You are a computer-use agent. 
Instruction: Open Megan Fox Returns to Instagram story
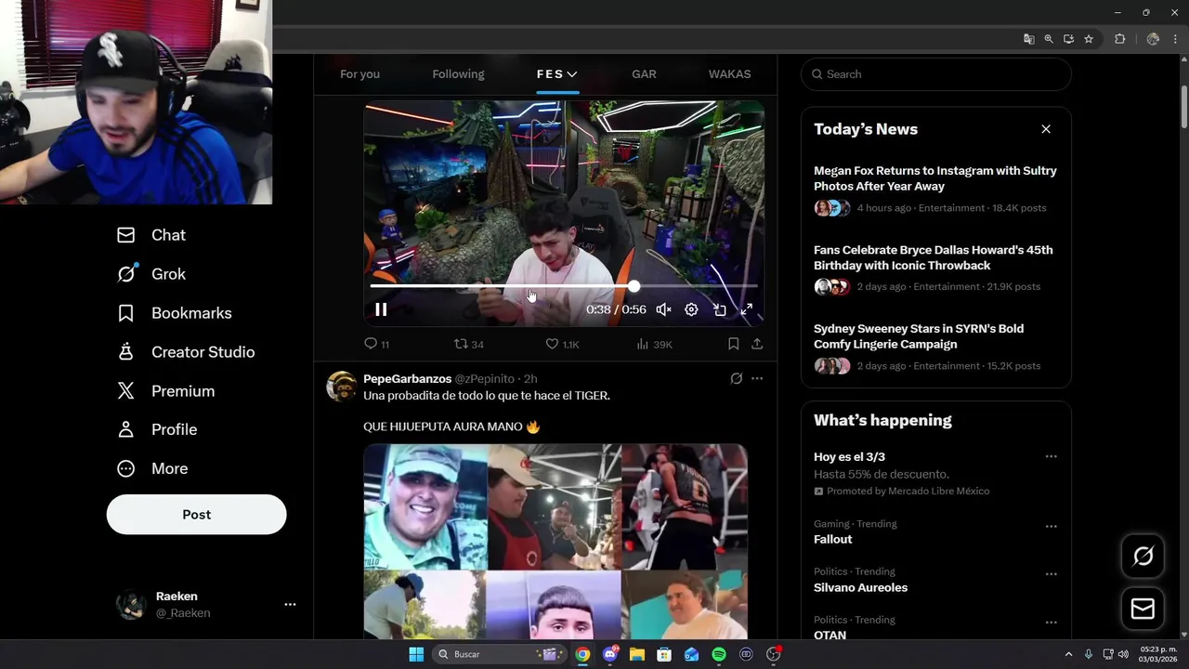click(935, 190)
